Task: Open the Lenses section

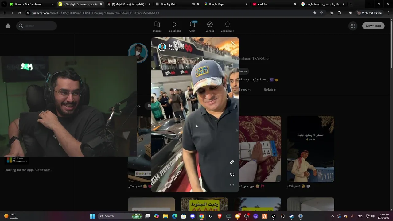Action: click(x=210, y=27)
